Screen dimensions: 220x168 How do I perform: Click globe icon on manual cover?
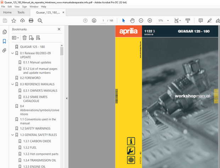point(131,160)
